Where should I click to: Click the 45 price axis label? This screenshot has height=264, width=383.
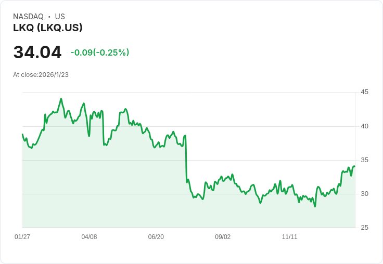(365, 92)
